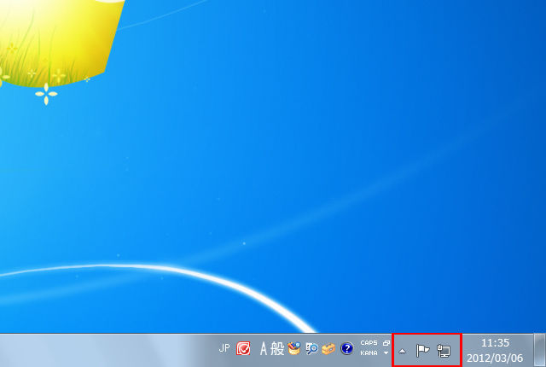Open the red checkmark IME icon
Viewport: 546px width, 367px height.
(243, 348)
